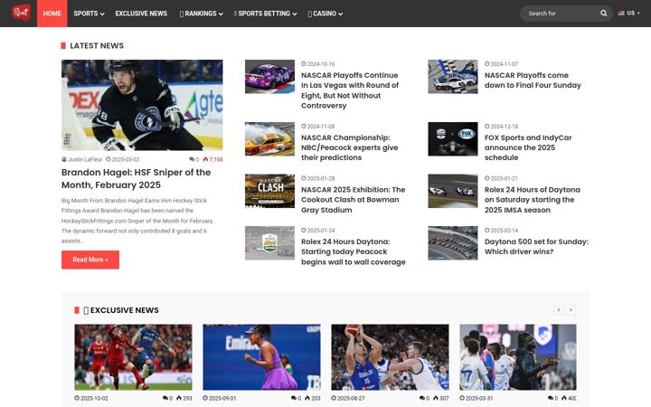Open Brandon Hagel HSF Sniper headline

[x=137, y=178]
